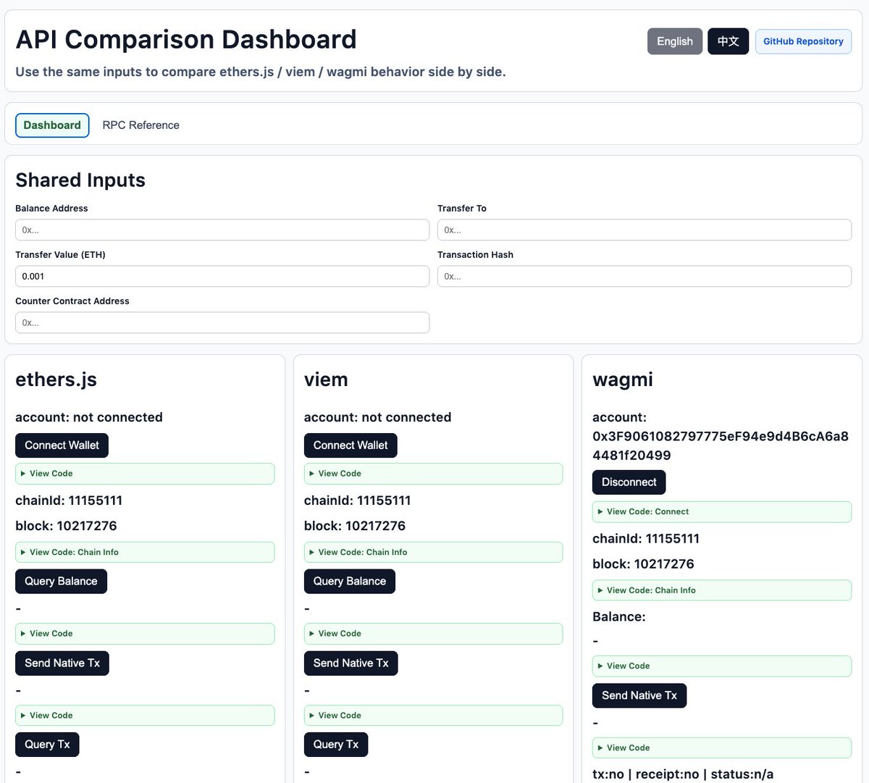Image resolution: width=869 pixels, height=783 pixels.
Task: Focus the Transfer To input
Action: pos(645,230)
